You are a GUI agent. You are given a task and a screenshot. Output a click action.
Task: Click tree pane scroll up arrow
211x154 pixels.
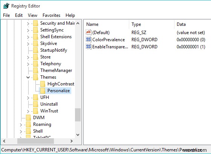pyautogui.click(x=78, y=23)
